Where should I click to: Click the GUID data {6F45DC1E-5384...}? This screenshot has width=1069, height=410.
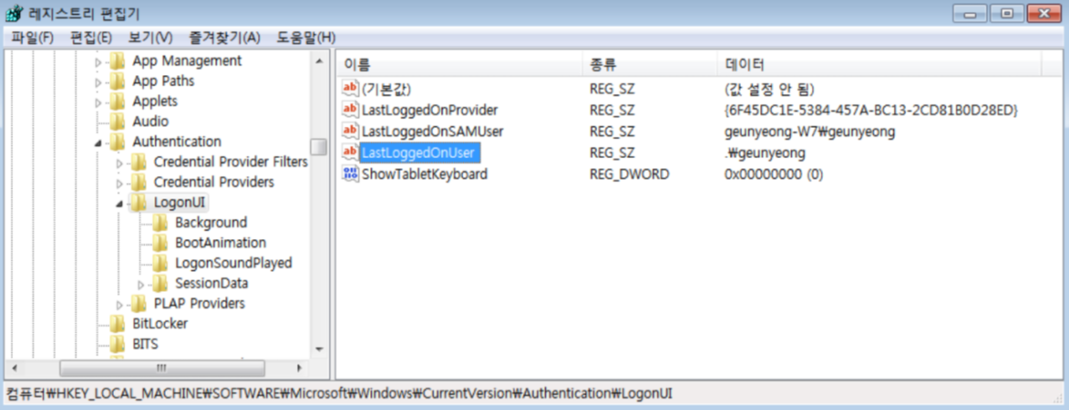[x=871, y=110]
